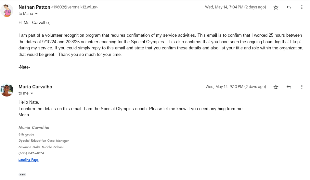Open the Landing Page link
This screenshot has width=310, height=180.
tap(29, 160)
